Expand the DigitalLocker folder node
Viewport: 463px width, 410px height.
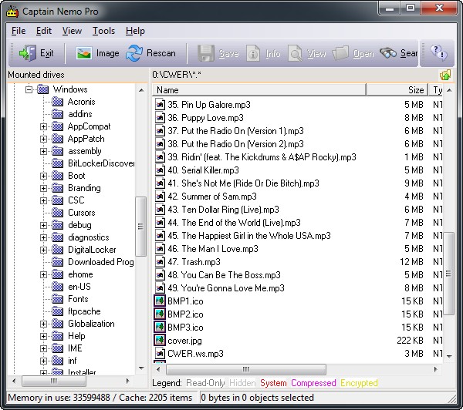coord(44,250)
